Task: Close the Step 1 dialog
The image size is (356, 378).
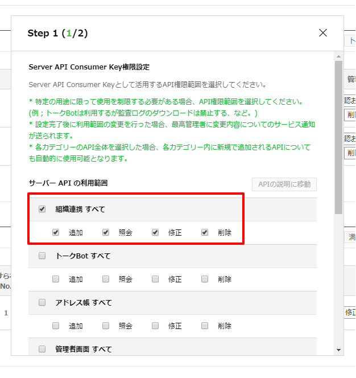Action: 323,33
